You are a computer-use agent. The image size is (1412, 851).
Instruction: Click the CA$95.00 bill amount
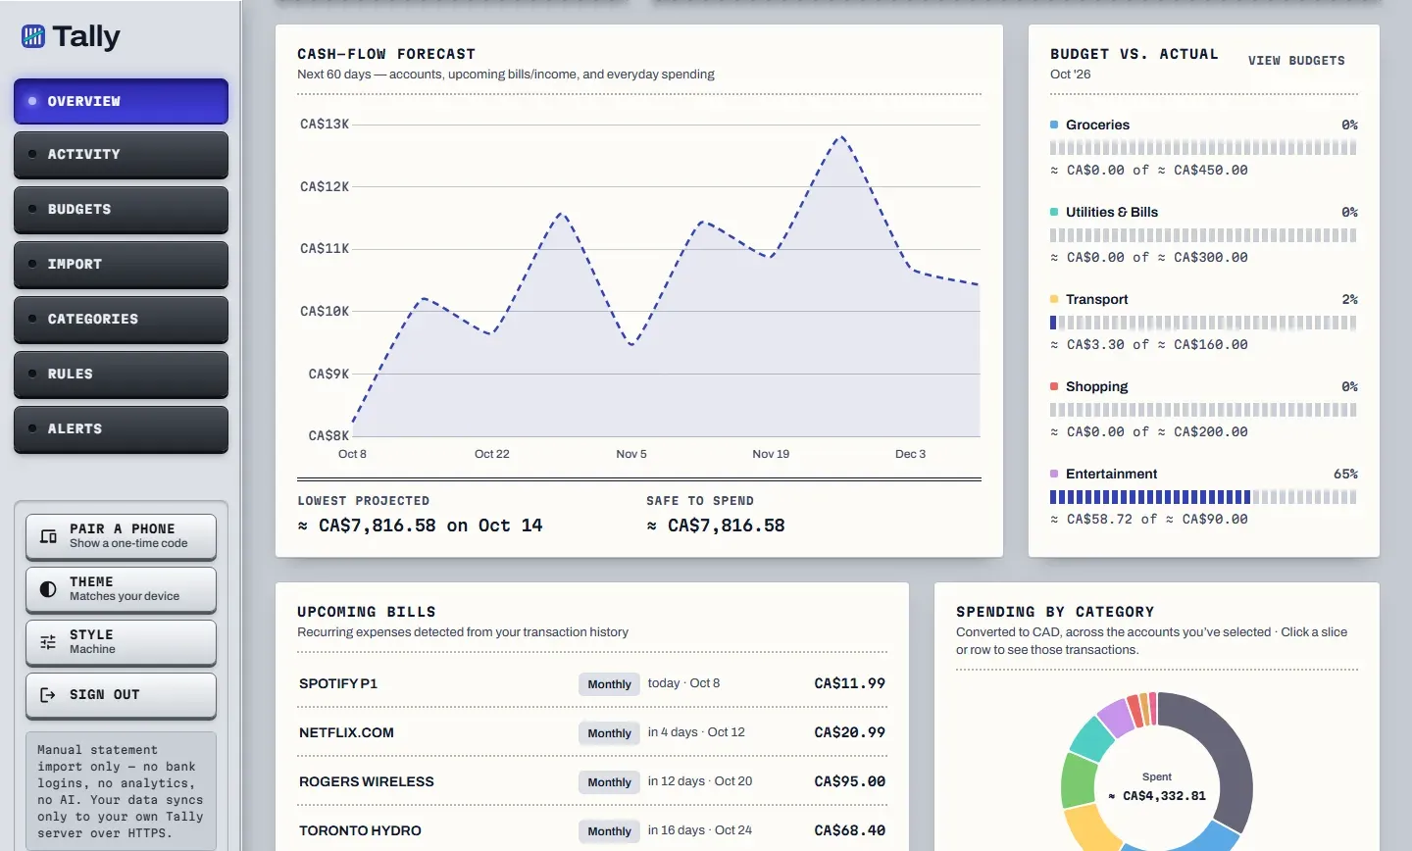pos(849,781)
